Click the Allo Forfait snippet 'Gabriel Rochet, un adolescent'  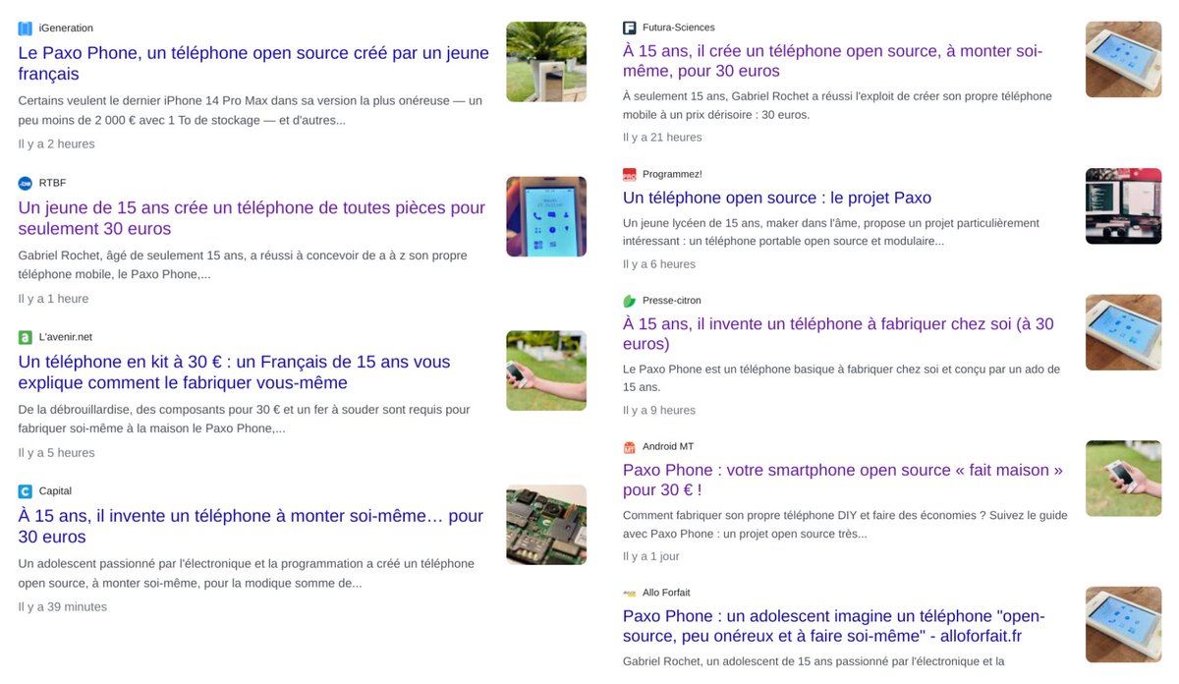814,661
